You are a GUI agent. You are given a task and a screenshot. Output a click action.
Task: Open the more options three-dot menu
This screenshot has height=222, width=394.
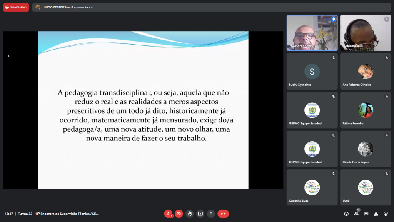210,214
